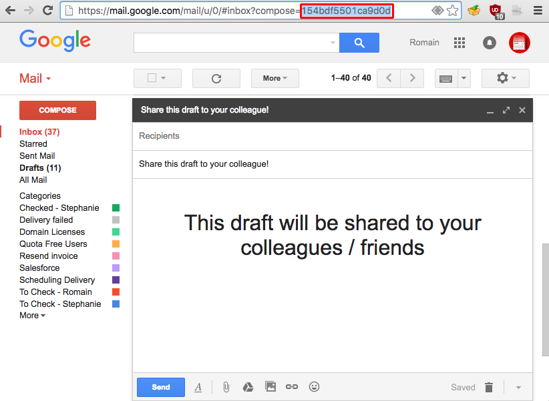Viewport: 549px width, 401px height.
Task: Open the notifications bell
Action: point(489,43)
